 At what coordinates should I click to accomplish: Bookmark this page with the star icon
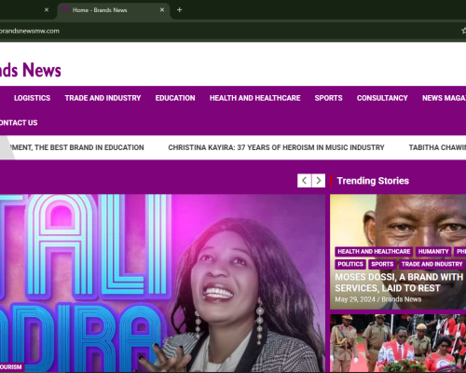pyautogui.click(x=463, y=31)
